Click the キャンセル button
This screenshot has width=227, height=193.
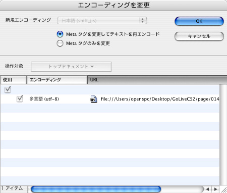(199, 36)
